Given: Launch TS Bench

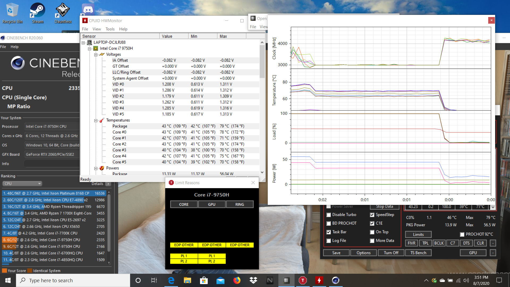Looking at the screenshot, I should click(418, 253).
